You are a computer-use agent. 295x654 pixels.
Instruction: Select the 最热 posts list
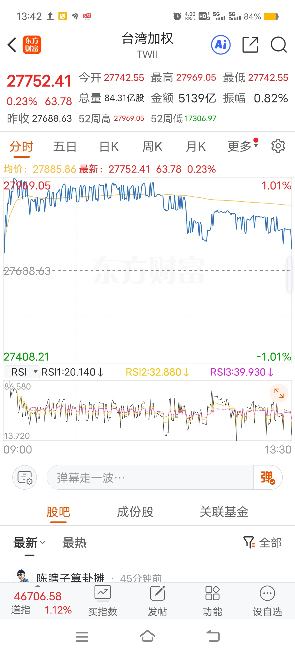coord(75,543)
